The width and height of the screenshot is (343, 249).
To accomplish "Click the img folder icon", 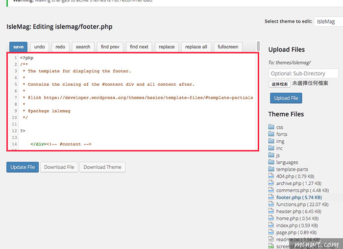I will [x=271, y=141].
